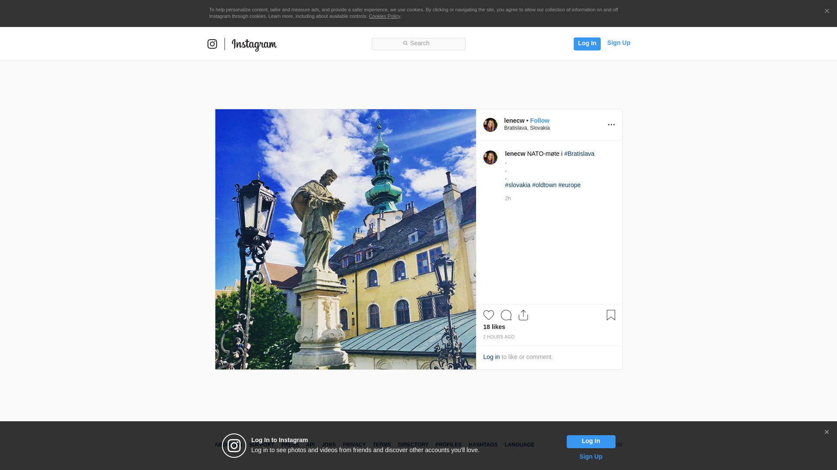The height and width of the screenshot is (470, 837).
Task: Open the JOBS footer link
Action: [329, 445]
